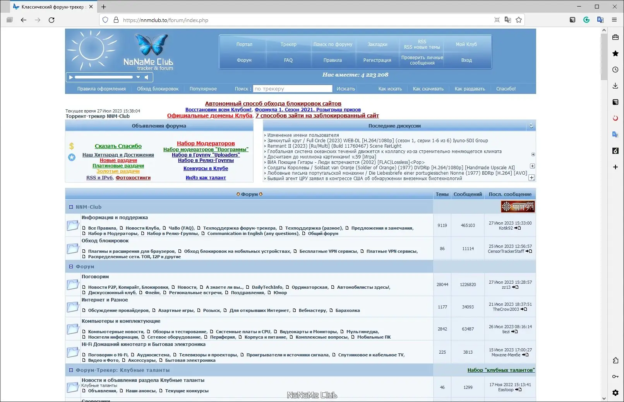624x402 pixels.
Task: Open the tracking protection shield icon
Action: 105,20
